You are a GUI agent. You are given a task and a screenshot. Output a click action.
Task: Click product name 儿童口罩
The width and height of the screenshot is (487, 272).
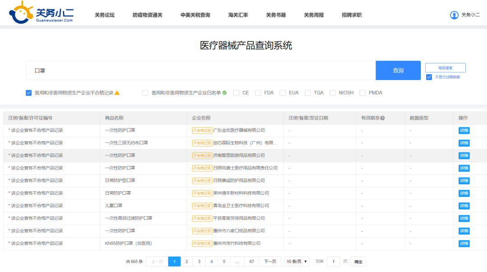click(x=114, y=206)
